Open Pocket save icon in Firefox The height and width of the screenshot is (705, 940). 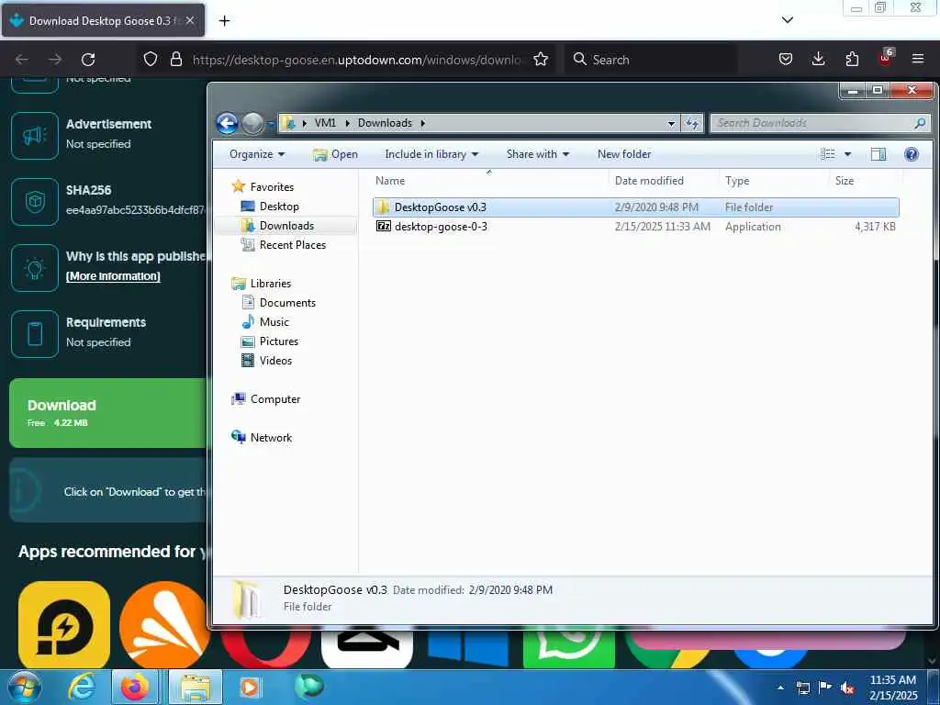[786, 59]
